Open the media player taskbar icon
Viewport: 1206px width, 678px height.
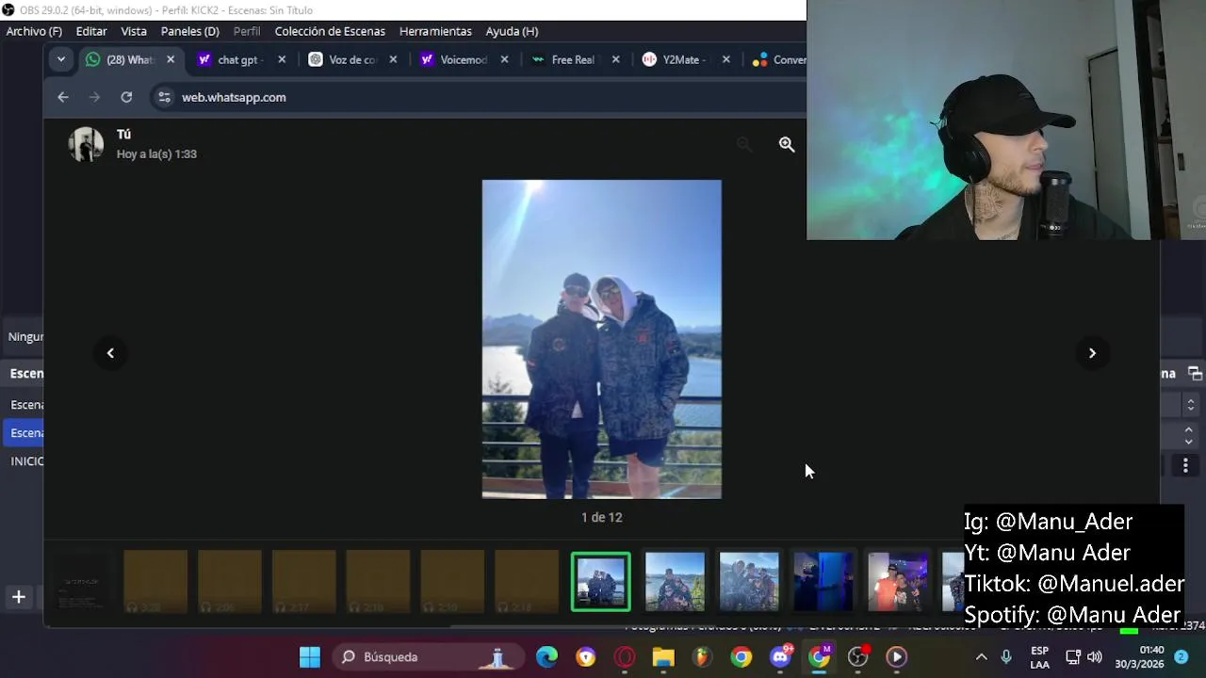pyautogui.click(x=896, y=657)
